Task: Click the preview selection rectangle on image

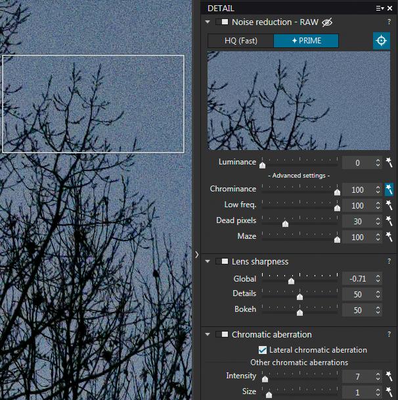Action: point(93,104)
